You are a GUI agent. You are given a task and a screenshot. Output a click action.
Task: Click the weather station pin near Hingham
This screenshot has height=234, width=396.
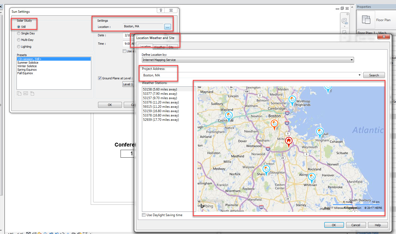pyautogui.click(x=320, y=132)
